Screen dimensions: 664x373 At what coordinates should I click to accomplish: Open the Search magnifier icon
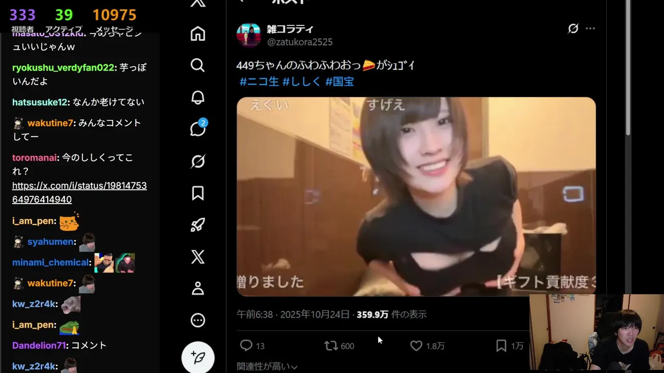click(x=198, y=65)
